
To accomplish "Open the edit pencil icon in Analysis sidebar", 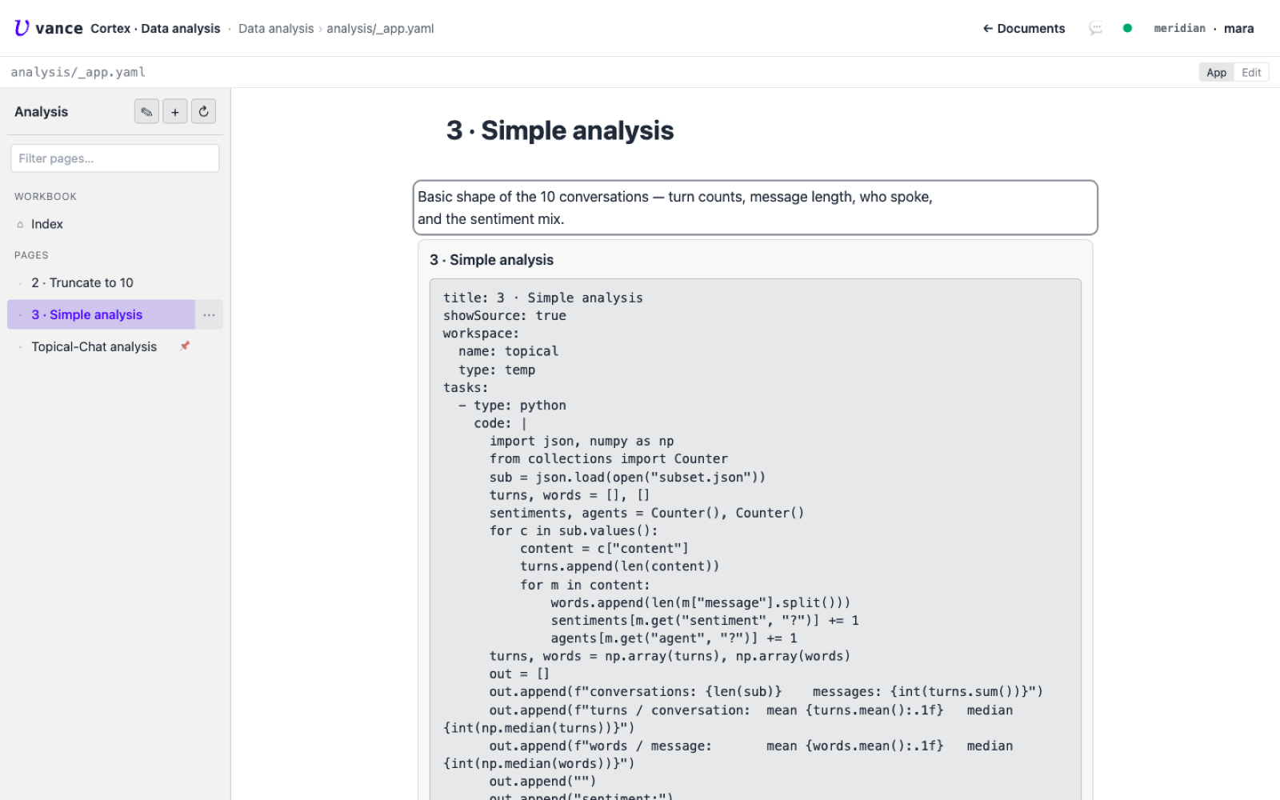I will click(x=146, y=111).
